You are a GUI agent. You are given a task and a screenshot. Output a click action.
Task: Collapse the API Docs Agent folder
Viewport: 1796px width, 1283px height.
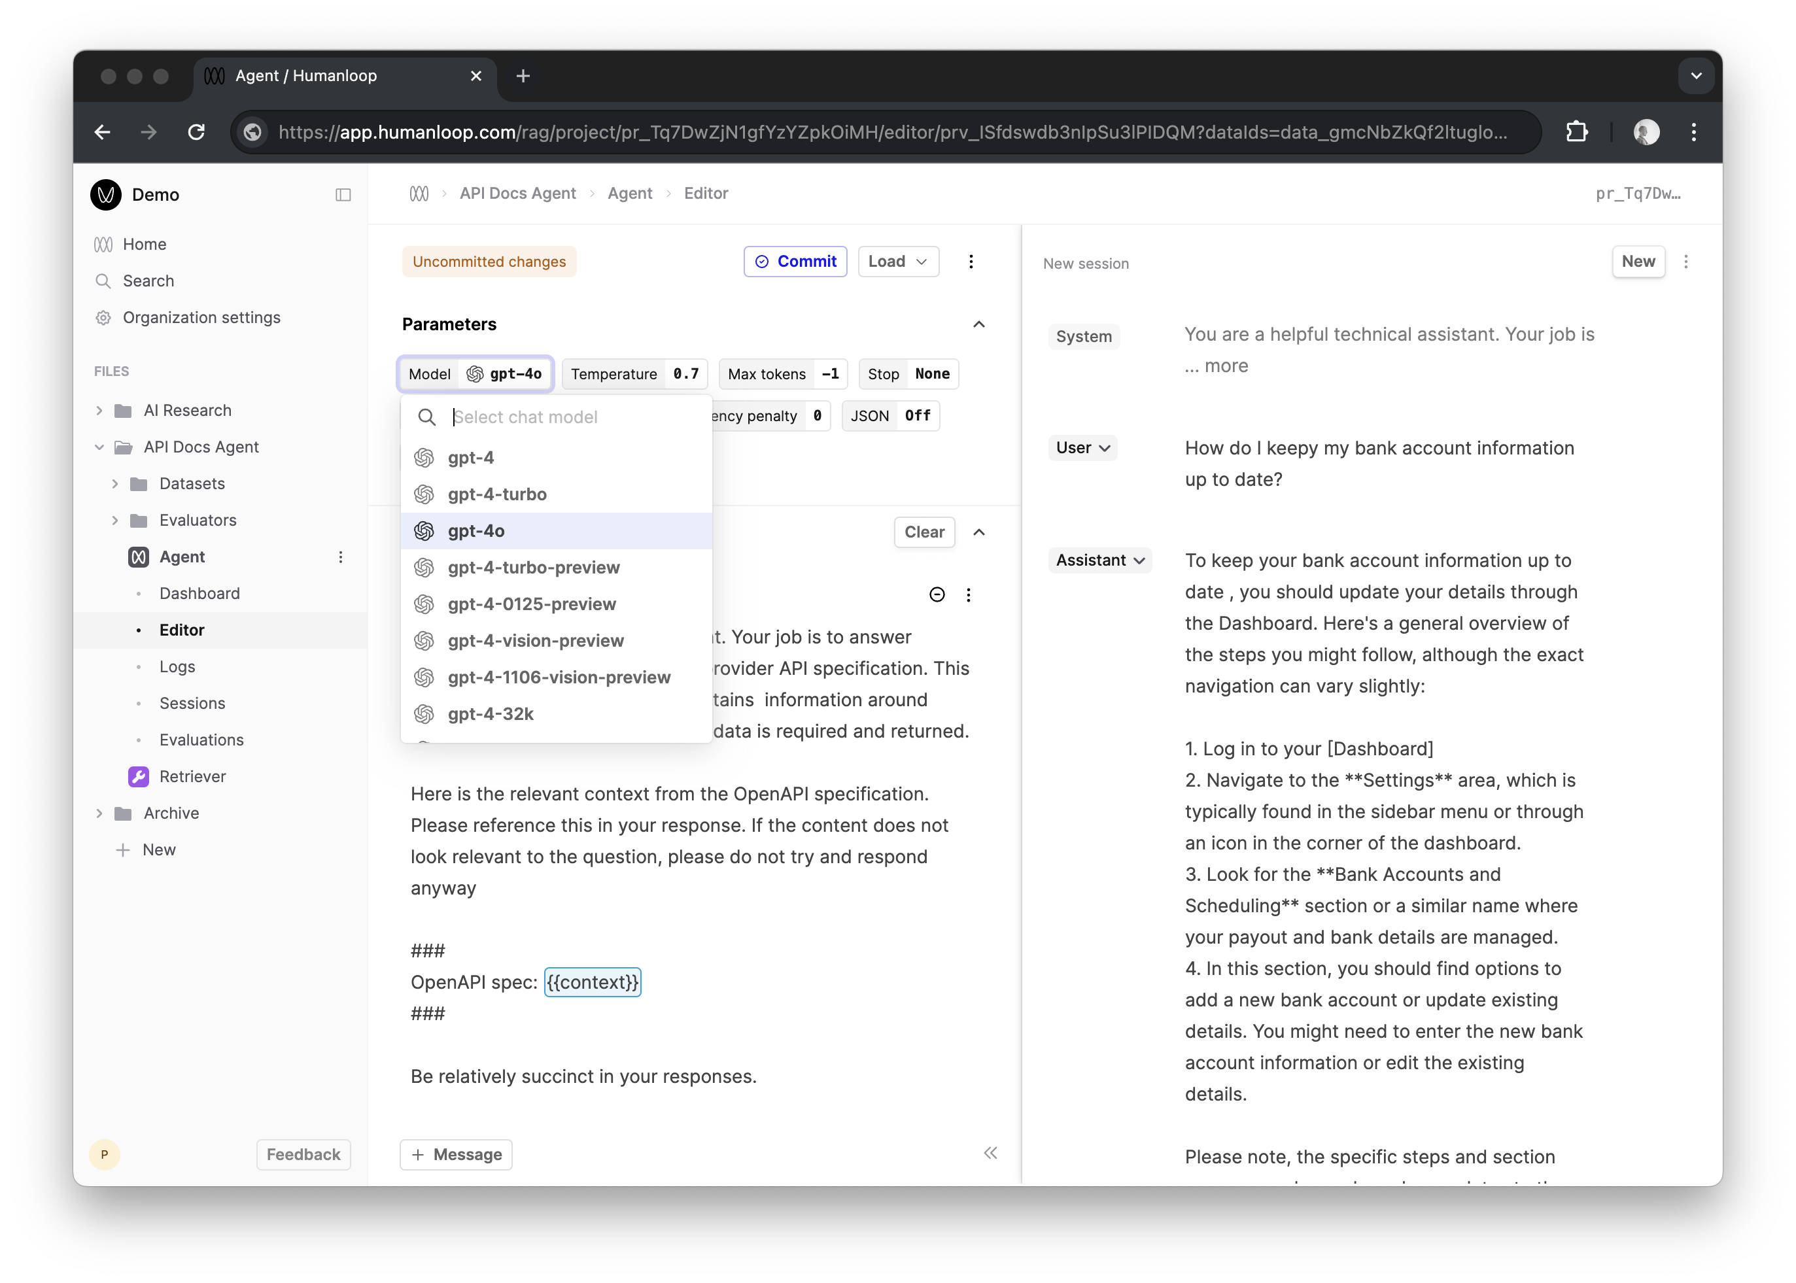click(x=99, y=447)
